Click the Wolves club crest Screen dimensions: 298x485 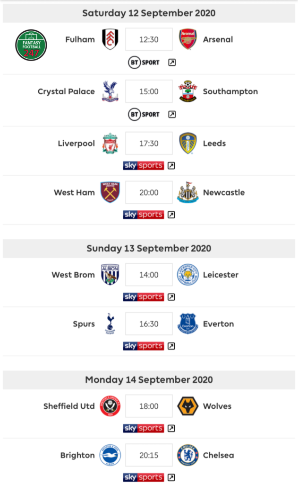(188, 406)
